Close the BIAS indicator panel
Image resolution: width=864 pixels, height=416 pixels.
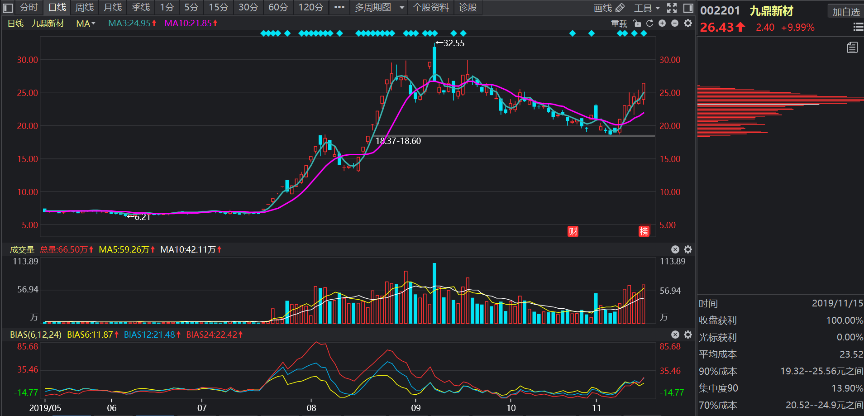pyautogui.click(x=675, y=335)
